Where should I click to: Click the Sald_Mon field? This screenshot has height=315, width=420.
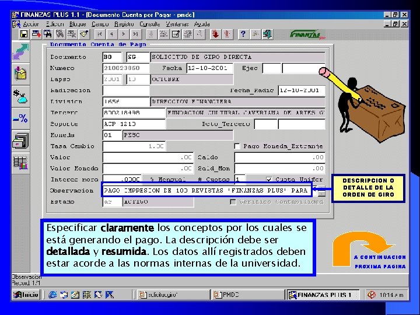(x=279, y=169)
